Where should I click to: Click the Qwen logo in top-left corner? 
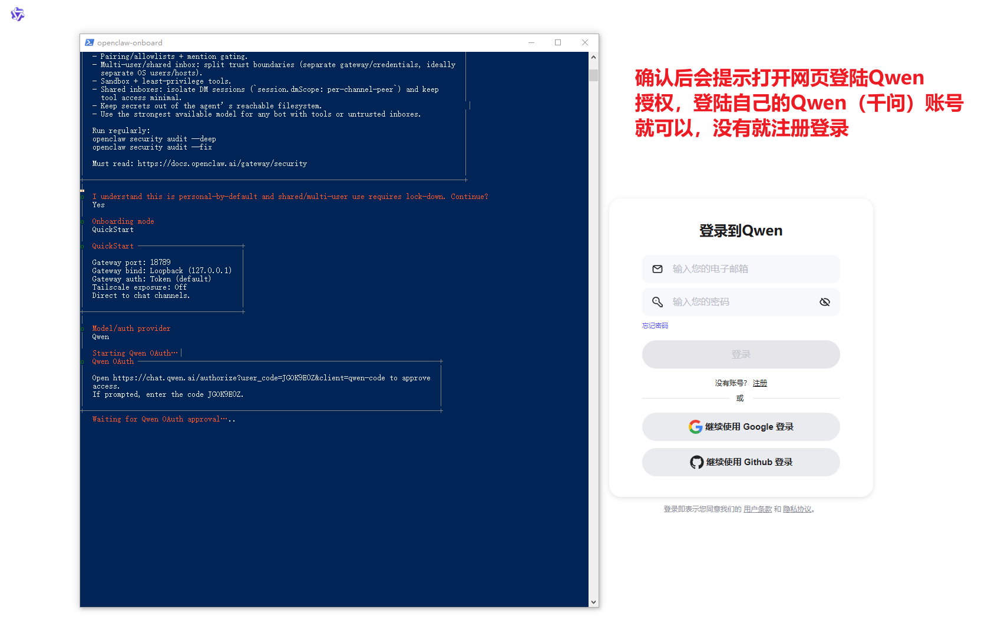[18, 14]
